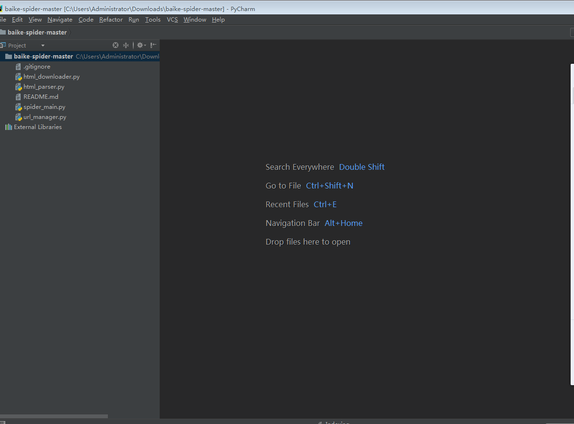Open the VCS menu
Viewport: 574px width, 424px height.
173,20
